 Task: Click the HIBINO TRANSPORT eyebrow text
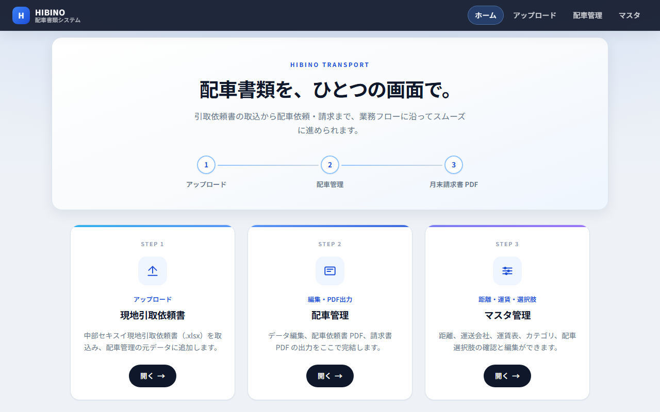[x=330, y=65]
